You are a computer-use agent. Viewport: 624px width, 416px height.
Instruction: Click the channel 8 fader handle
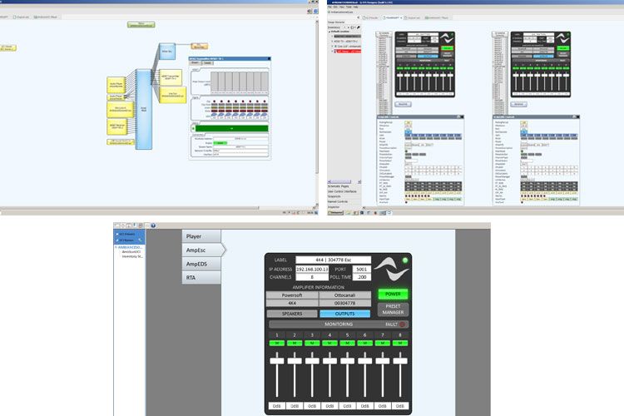[x=400, y=360]
